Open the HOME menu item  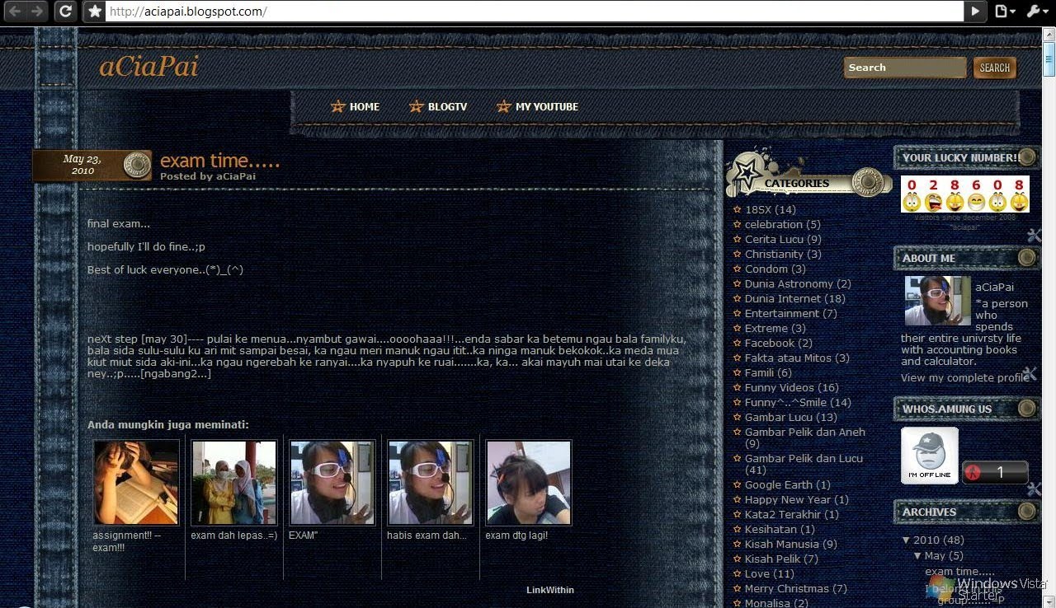click(364, 106)
